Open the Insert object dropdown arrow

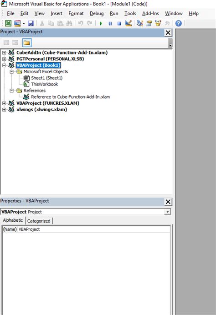24,23
